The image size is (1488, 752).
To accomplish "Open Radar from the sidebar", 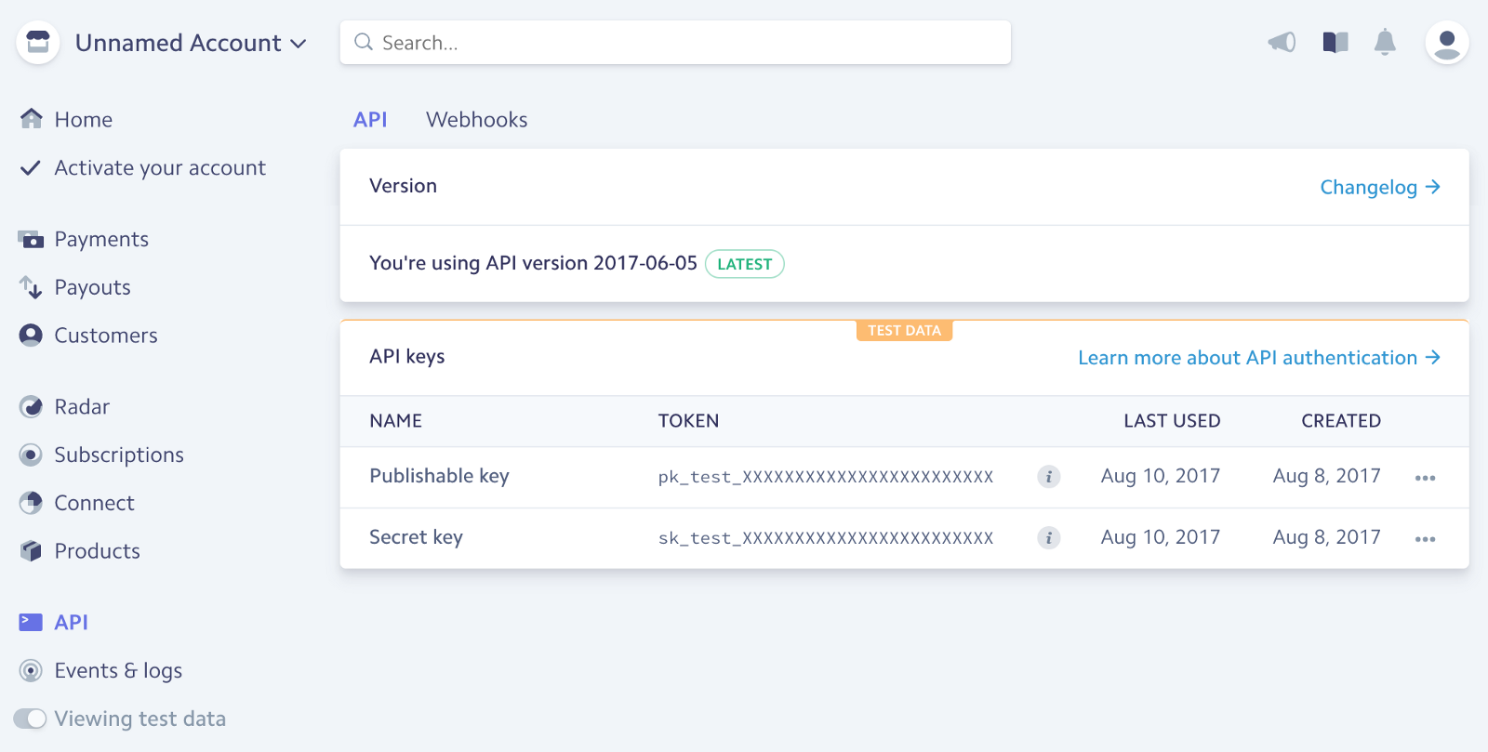I will click(x=82, y=407).
